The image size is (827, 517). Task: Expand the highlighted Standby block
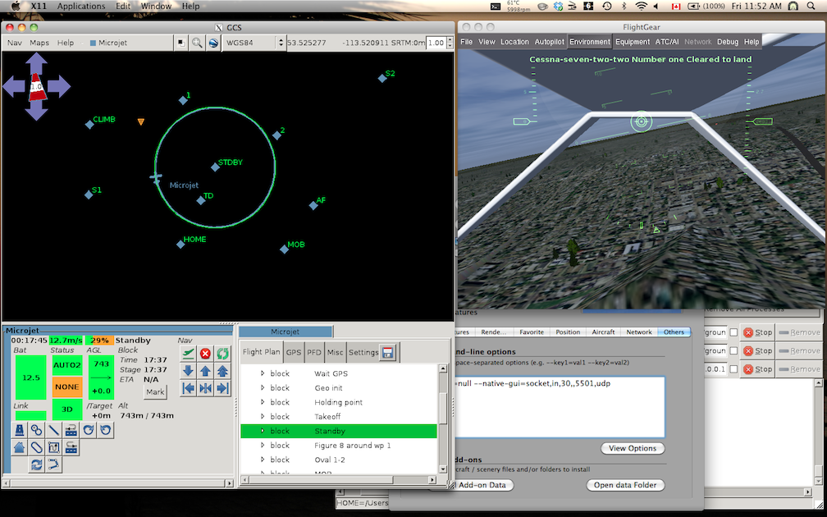[x=263, y=431]
